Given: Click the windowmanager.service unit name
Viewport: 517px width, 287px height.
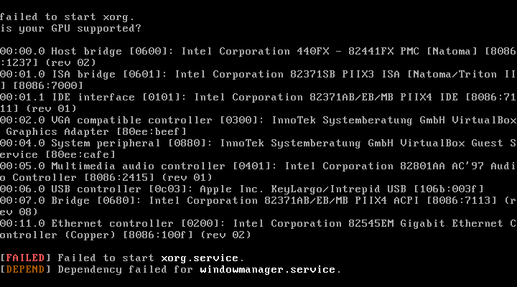Looking at the screenshot, I should click(x=268, y=269).
